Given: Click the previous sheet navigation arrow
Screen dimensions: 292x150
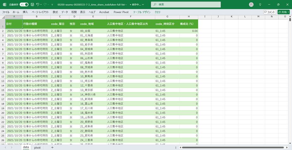Looking at the screenshot, I should click(x=6, y=147).
